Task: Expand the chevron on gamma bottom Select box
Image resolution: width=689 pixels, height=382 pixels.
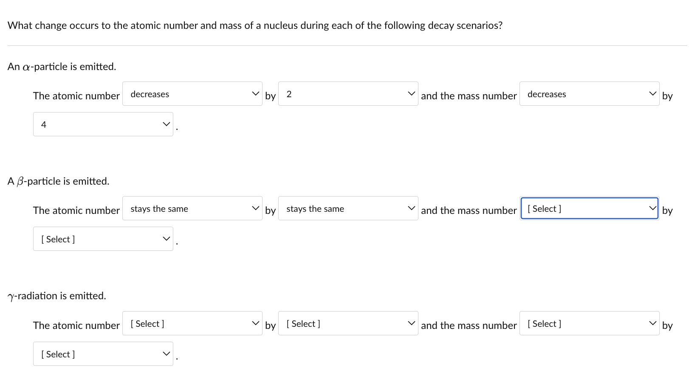Action: 166,354
